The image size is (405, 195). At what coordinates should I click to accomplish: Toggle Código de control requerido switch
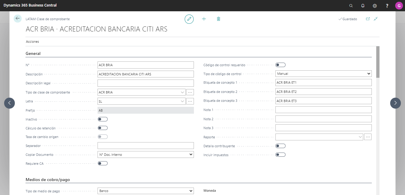280,65
